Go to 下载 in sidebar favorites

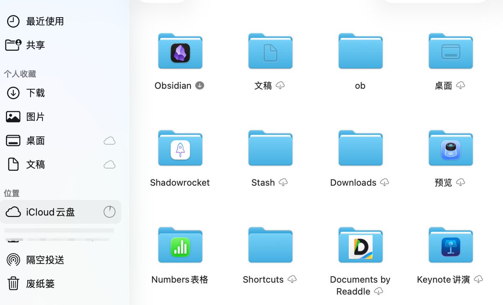coord(61,93)
